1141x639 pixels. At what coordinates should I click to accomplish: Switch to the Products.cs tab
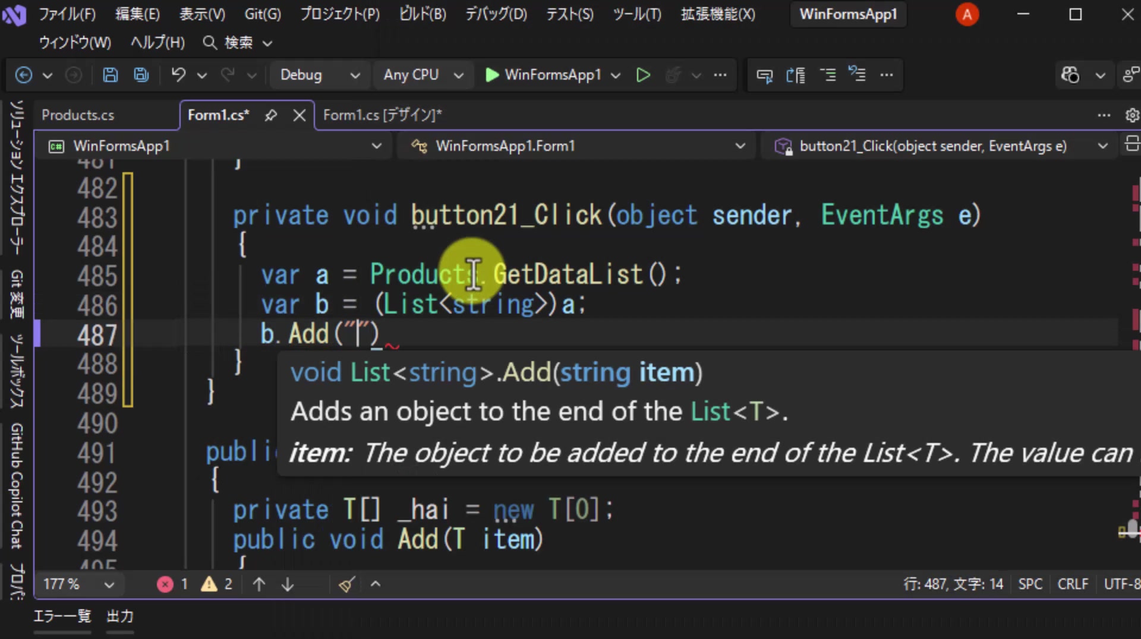click(x=78, y=115)
